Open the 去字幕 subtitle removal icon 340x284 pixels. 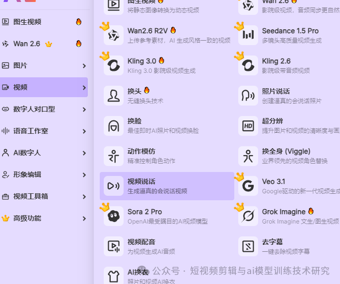coord(248,246)
